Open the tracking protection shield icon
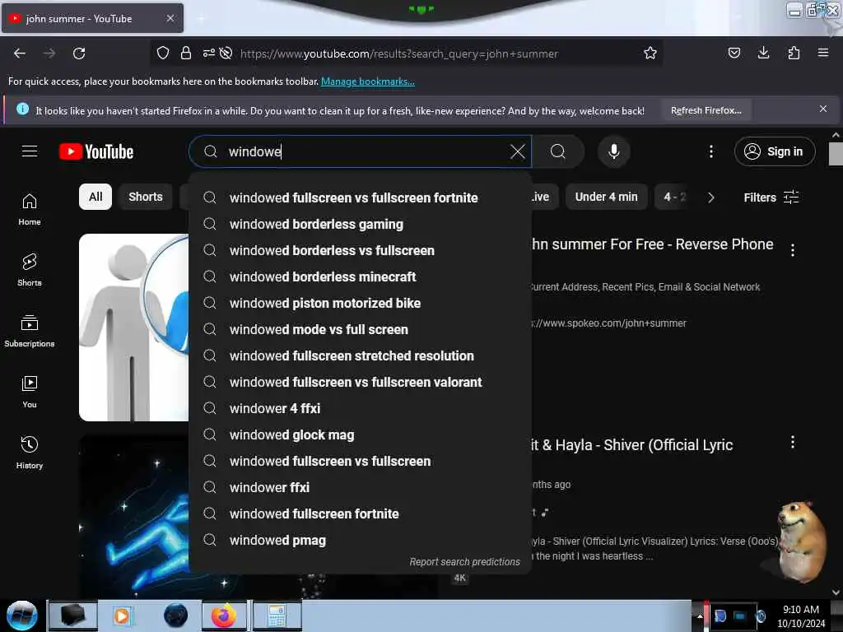Viewport: 843px width, 632px height. click(163, 53)
